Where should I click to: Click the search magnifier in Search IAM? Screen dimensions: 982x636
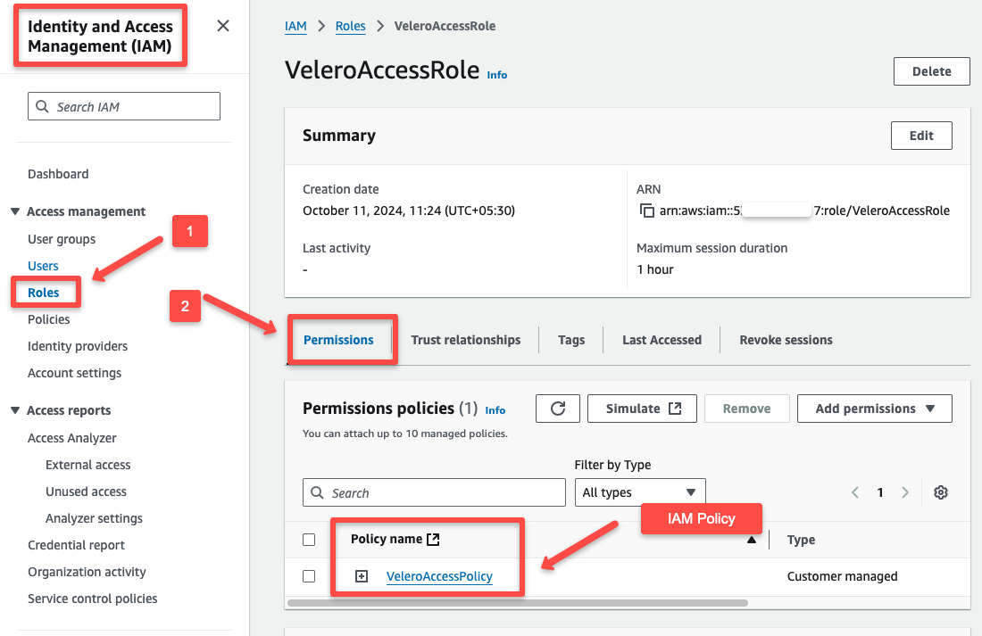click(42, 105)
